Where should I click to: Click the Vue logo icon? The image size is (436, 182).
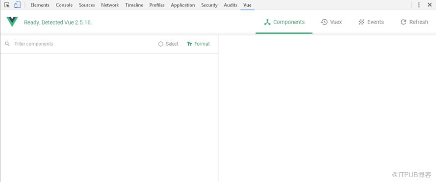coord(12,22)
